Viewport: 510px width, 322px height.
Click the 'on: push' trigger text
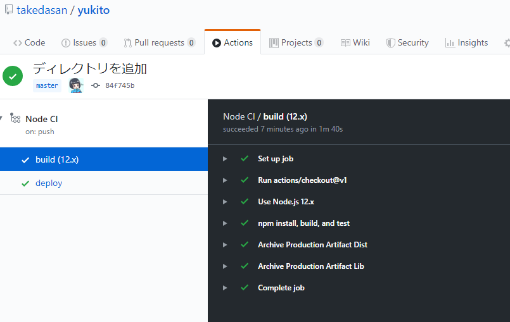pyautogui.click(x=40, y=132)
